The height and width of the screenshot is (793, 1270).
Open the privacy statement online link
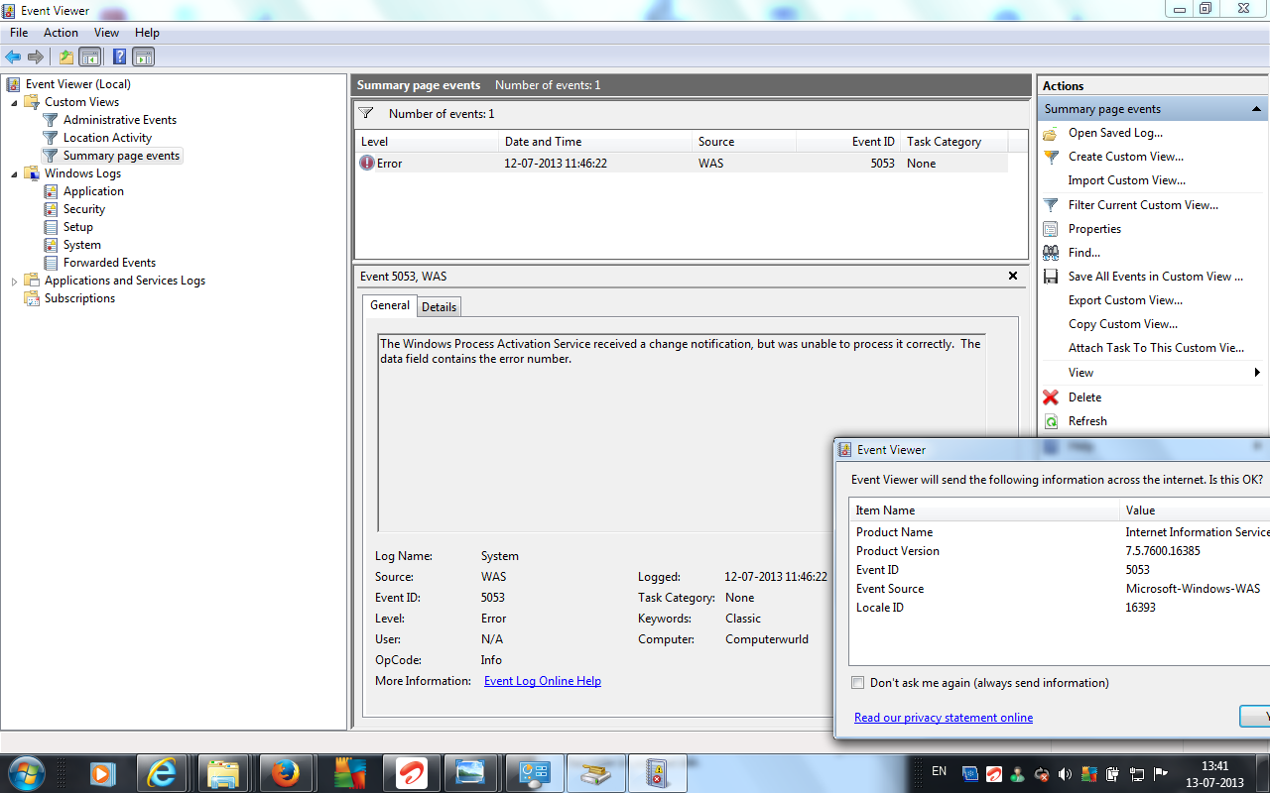coord(943,717)
